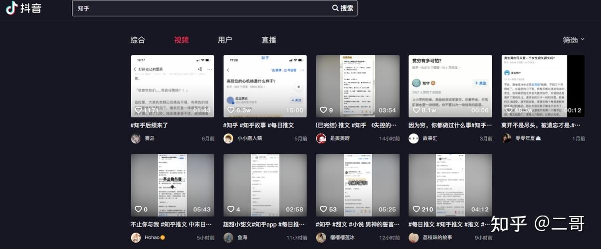Open title 因为穷，你都做过什么事#知乎

coord(450,125)
